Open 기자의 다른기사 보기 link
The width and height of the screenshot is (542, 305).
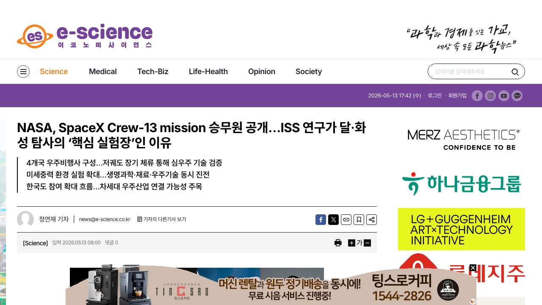click(162, 219)
